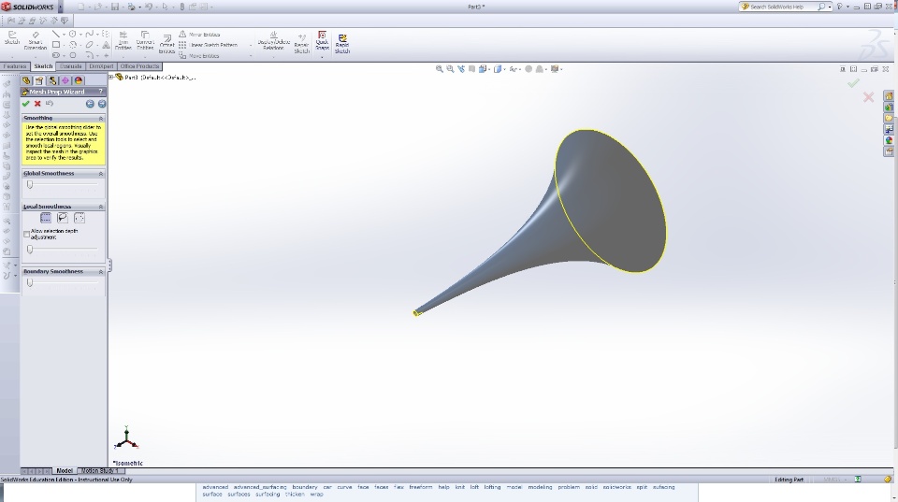This screenshot has height=502, width=898.
Task: Open Mesh Prep Wizard help question mark
Action: tap(101, 92)
